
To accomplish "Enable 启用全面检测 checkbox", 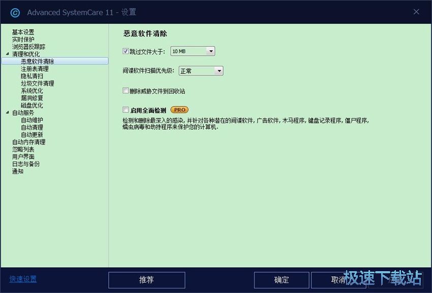I will tap(126, 109).
